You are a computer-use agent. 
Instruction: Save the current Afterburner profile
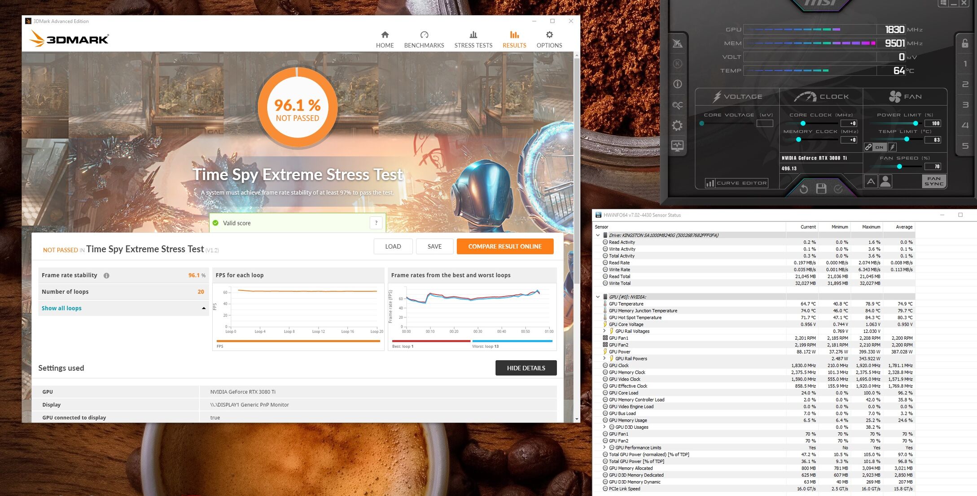821,189
